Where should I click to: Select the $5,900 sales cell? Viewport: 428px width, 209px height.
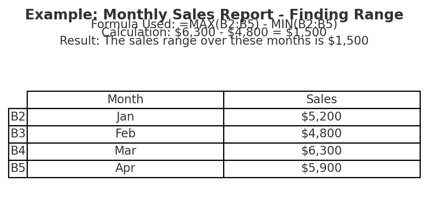coord(322,169)
